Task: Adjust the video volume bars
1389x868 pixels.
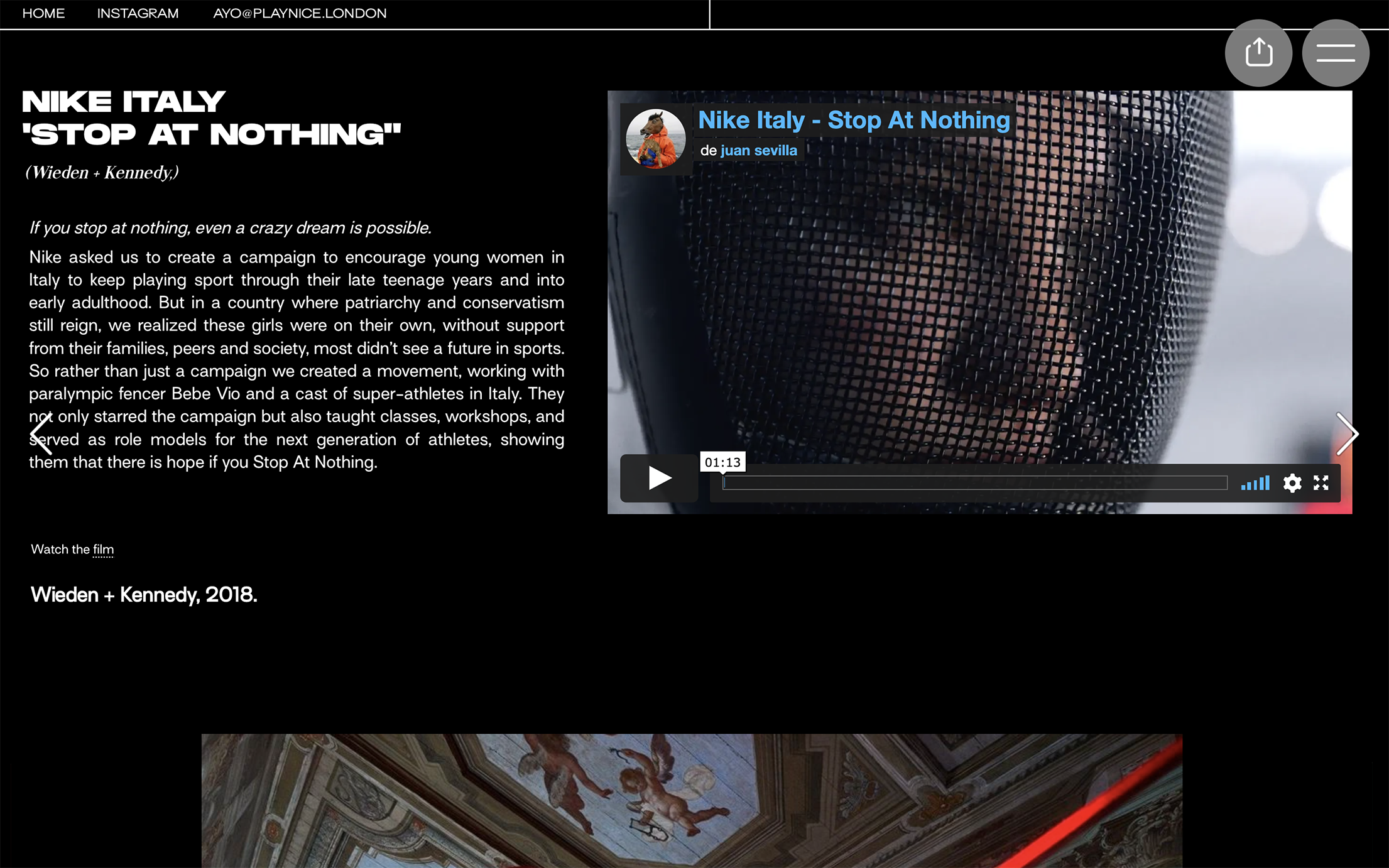Action: [x=1255, y=482]
